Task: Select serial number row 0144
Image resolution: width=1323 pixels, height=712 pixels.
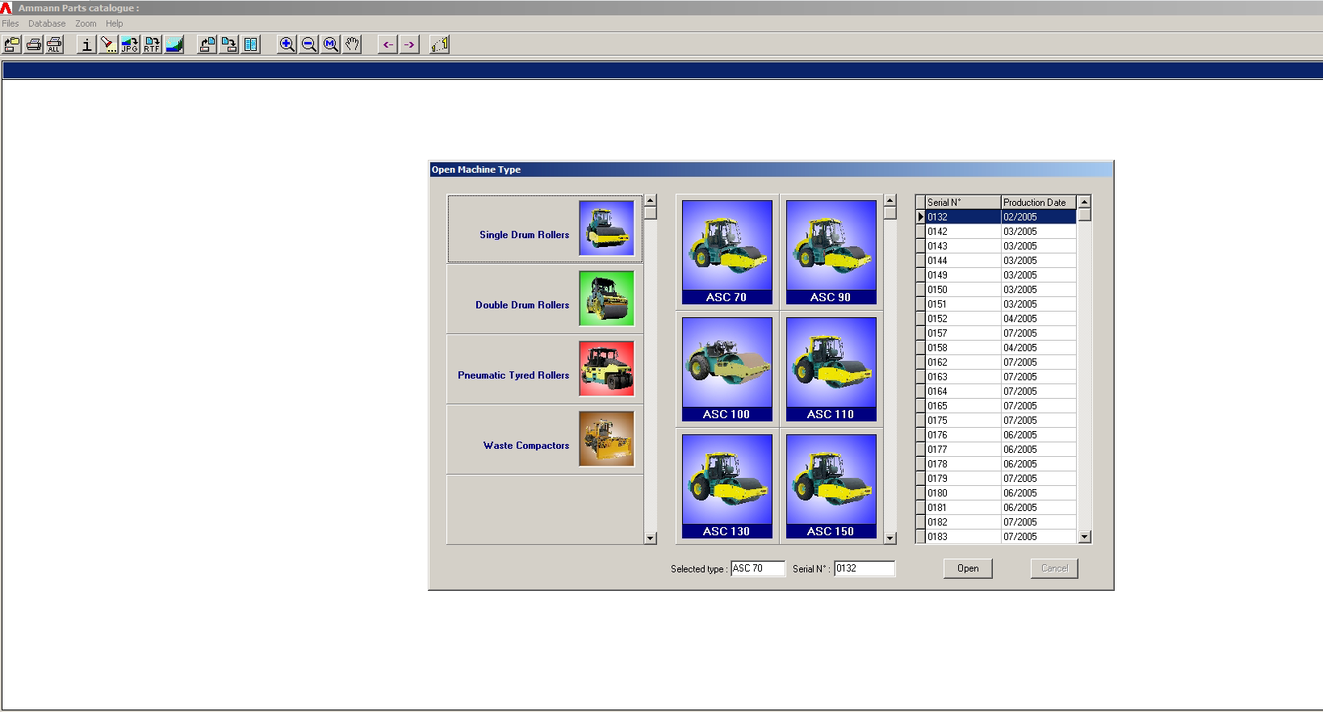Action: pyautogui.click(x=1001, y=261)
